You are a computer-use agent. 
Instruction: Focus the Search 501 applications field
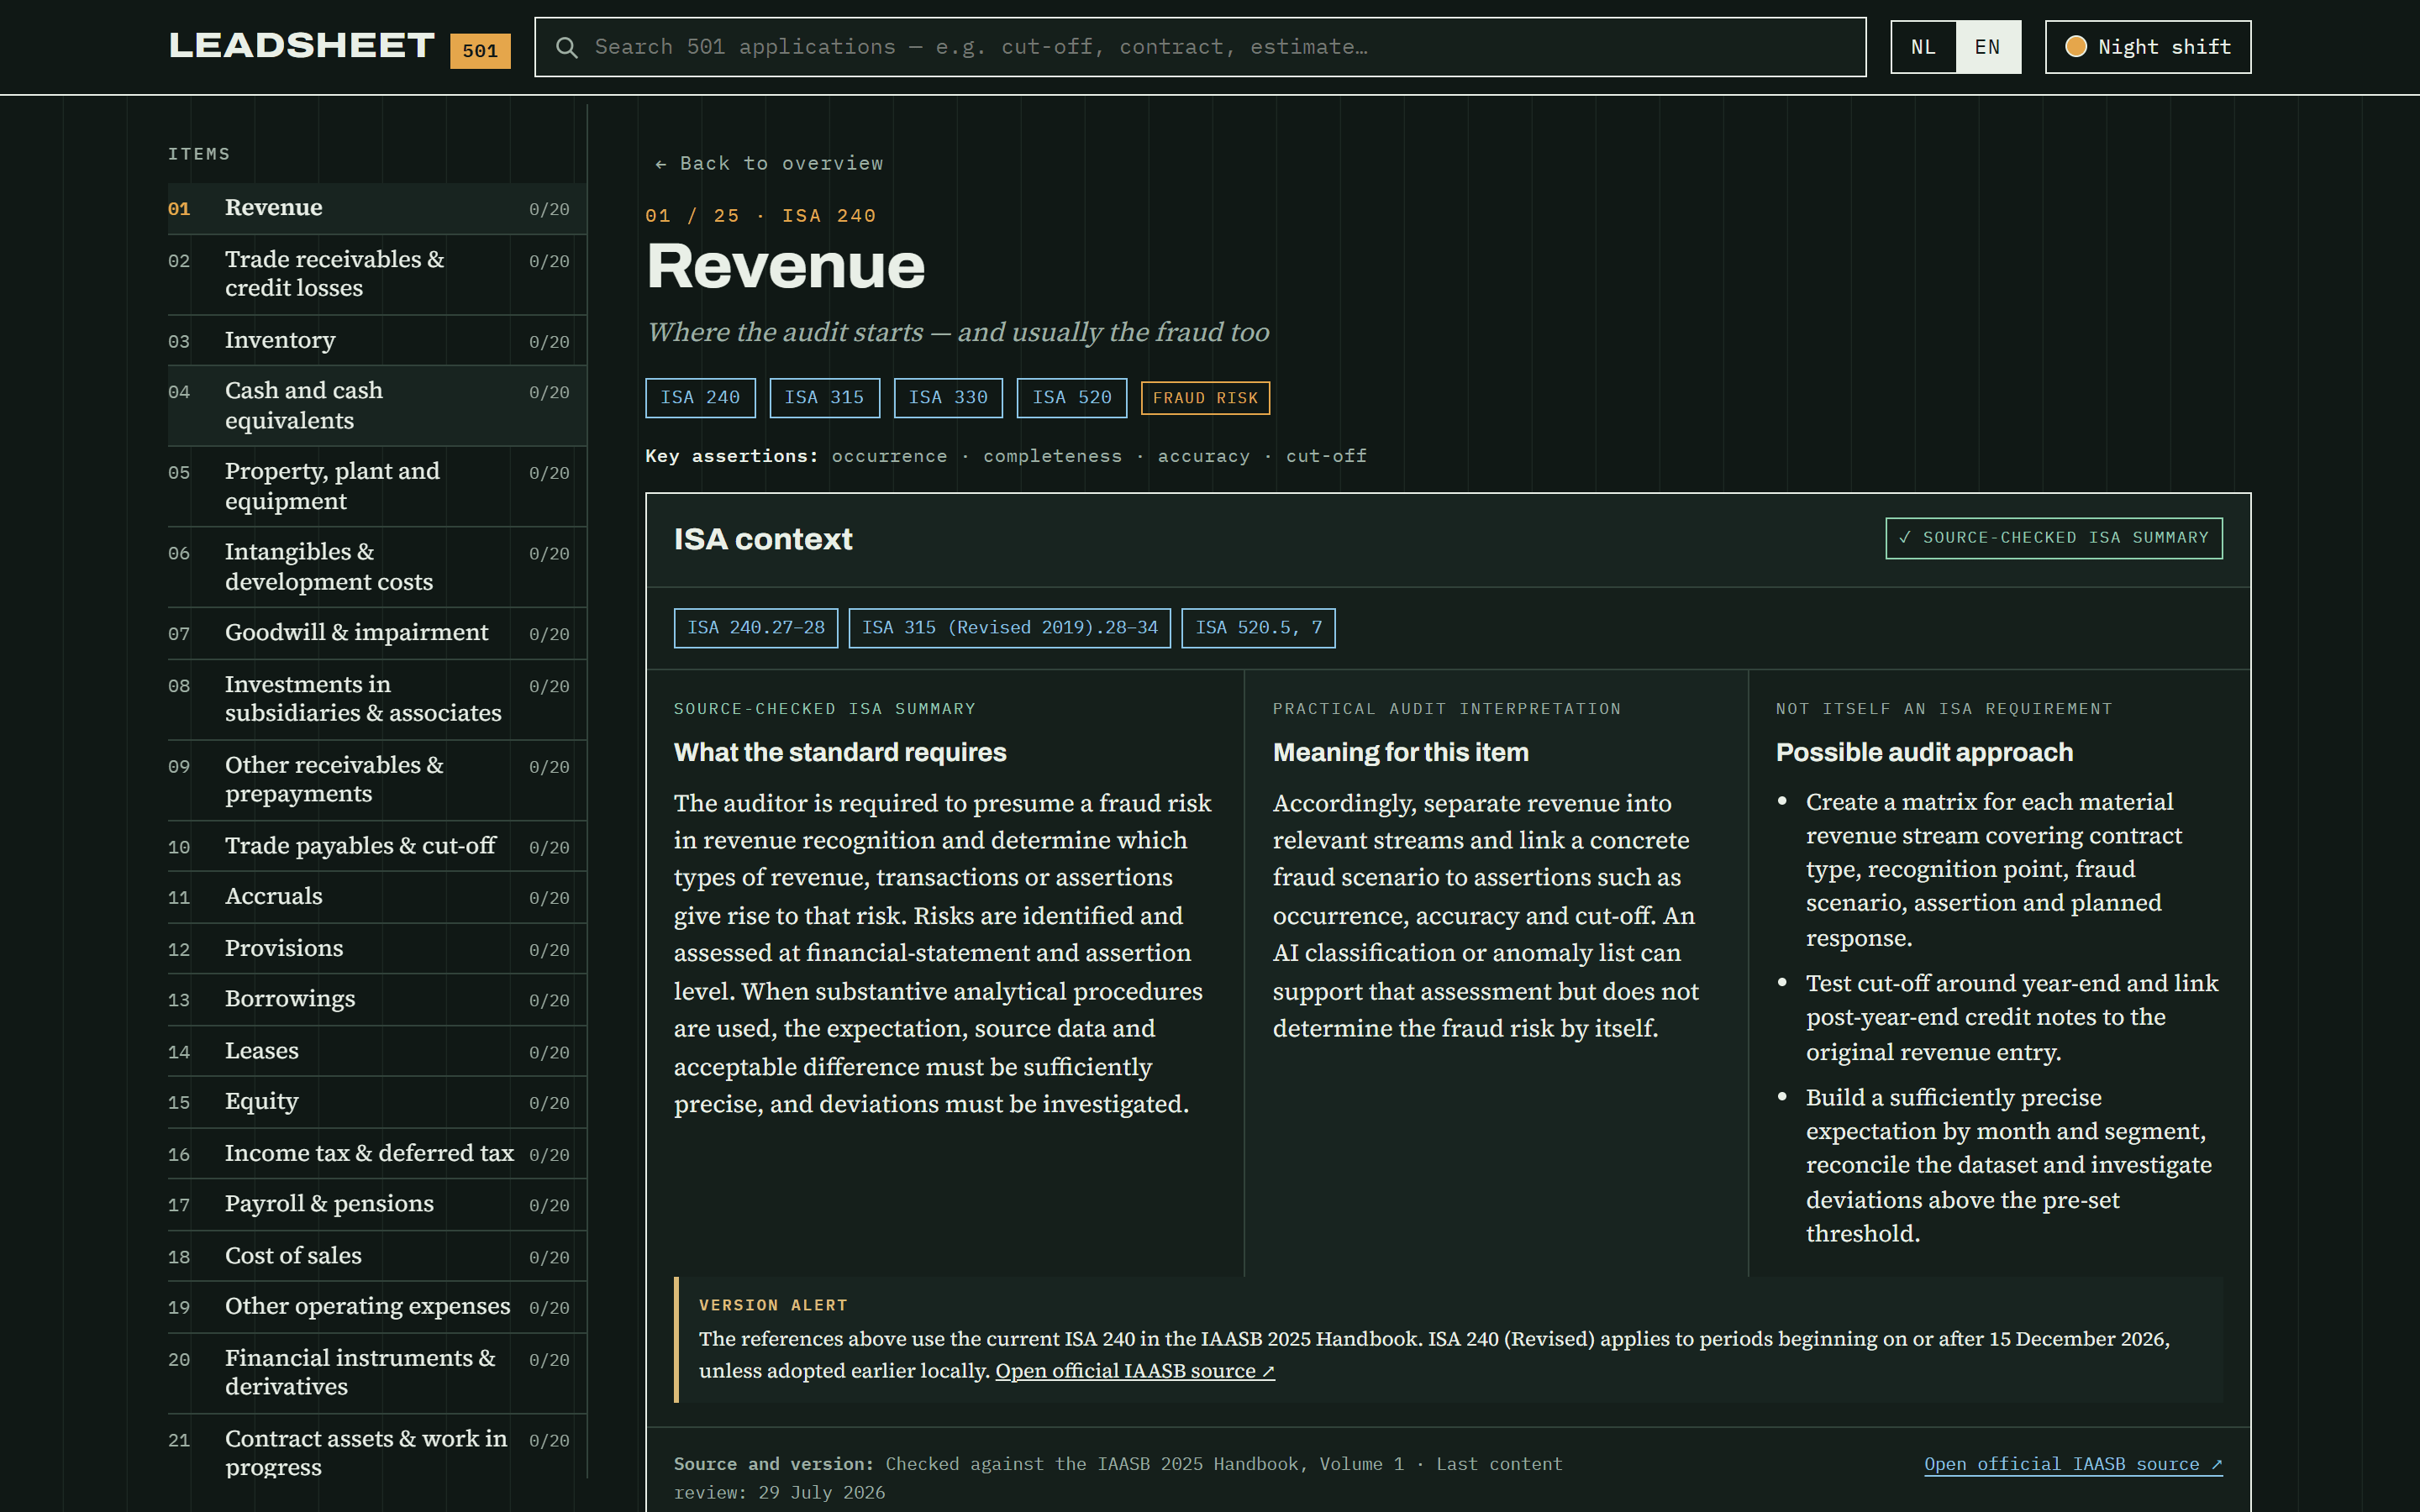pyautogui.click(x=1200, y=47)
